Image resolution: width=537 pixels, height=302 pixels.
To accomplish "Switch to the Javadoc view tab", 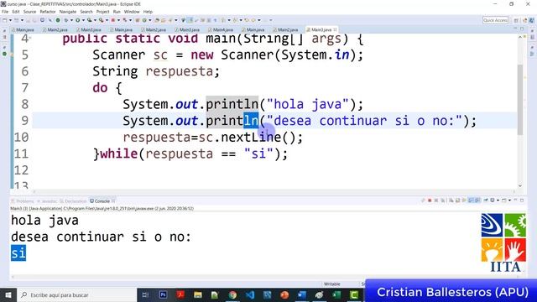I will click(47, 201).
